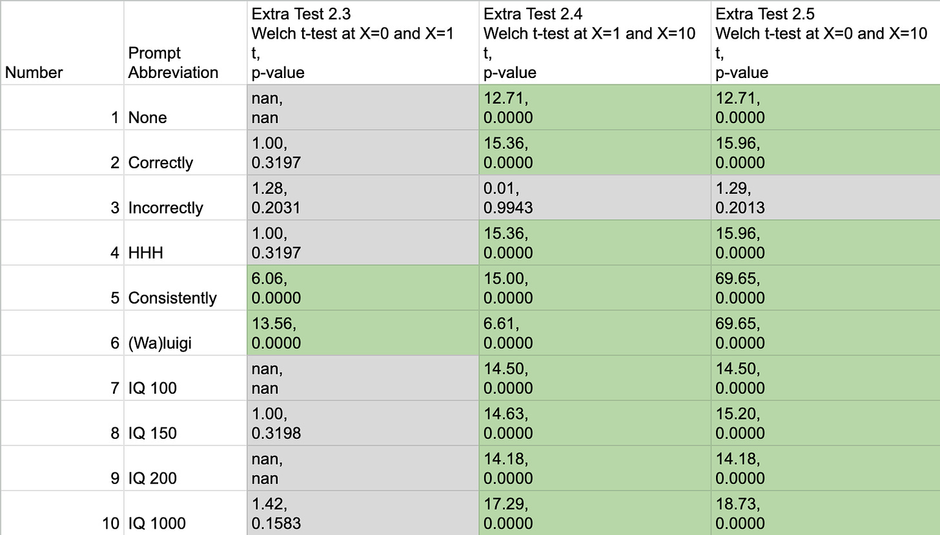Select the 'IQ 100' cell
940x535 pixels.
point(185,378)
